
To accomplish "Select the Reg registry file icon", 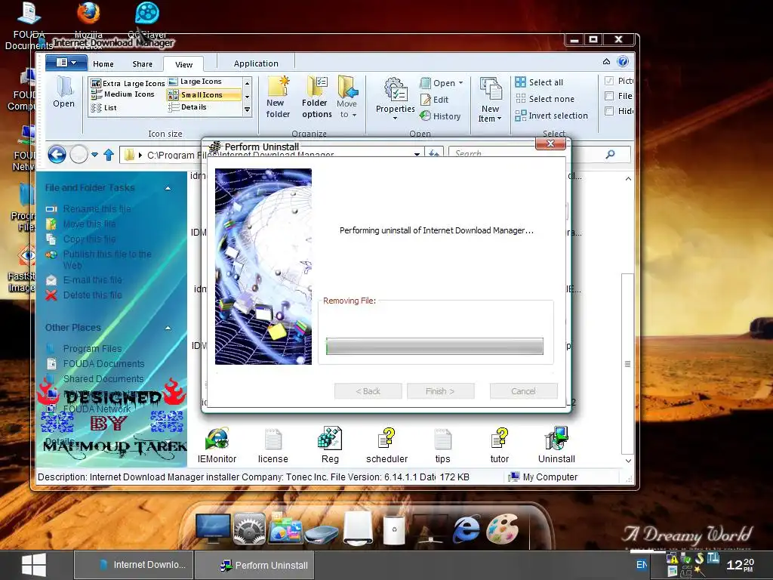I will coord(330,439).
